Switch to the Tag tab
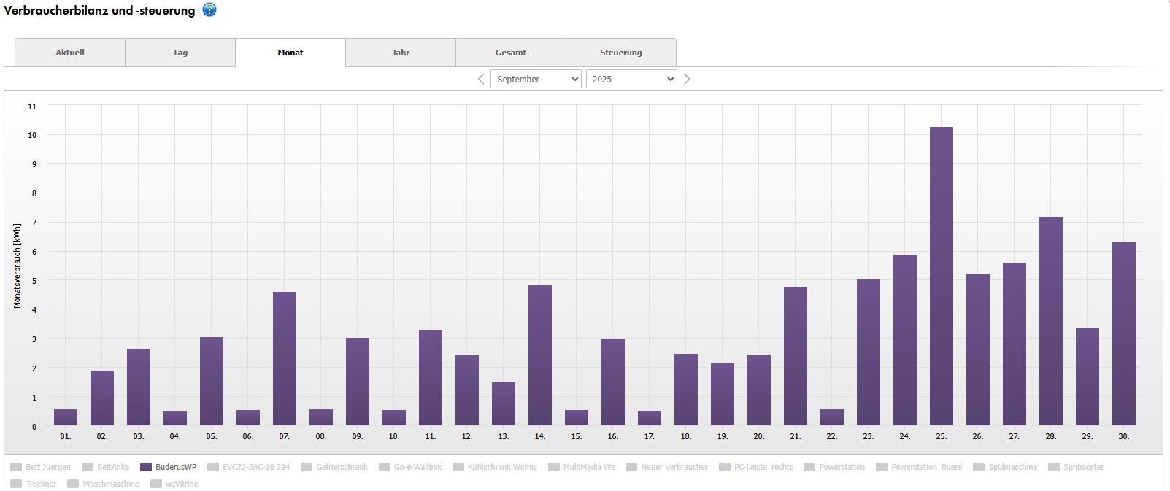The width and height of the screenshot is (1170, 491). [180, 53]
